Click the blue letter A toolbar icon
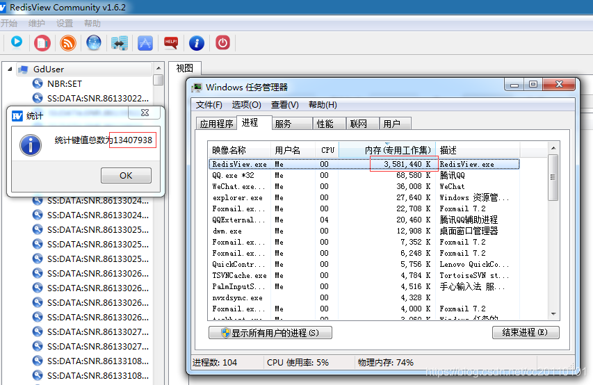Image resolution: width=593 pixels, height=385 pixels. [x=145, y=43]
